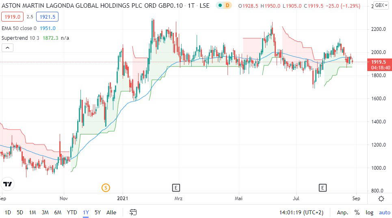Select the 1D time range
Viewport: 392px width, 218px height.
pyautogui.click(x=8, y=212)
